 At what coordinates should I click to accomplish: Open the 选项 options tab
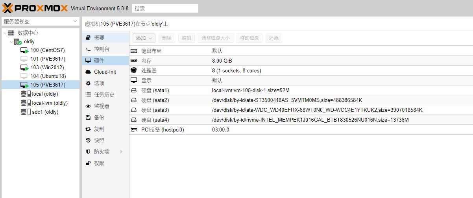[105, 83]
